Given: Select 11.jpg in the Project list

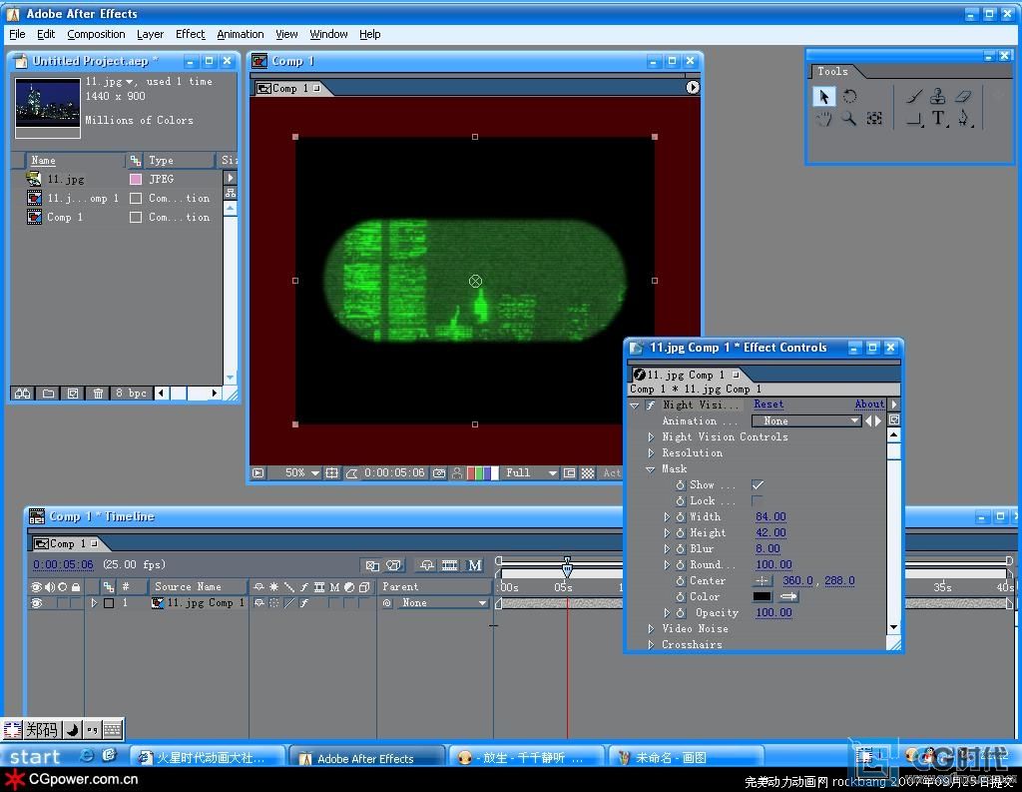Looking at the screenshot, I should click(x=65, y=179).
